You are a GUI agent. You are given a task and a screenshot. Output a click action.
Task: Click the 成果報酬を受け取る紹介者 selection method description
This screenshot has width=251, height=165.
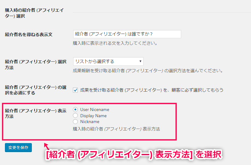coord(148,71)
